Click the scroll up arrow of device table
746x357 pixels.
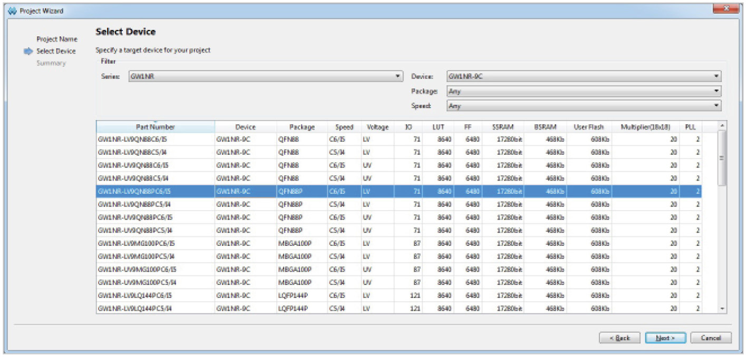pos(722,125)
